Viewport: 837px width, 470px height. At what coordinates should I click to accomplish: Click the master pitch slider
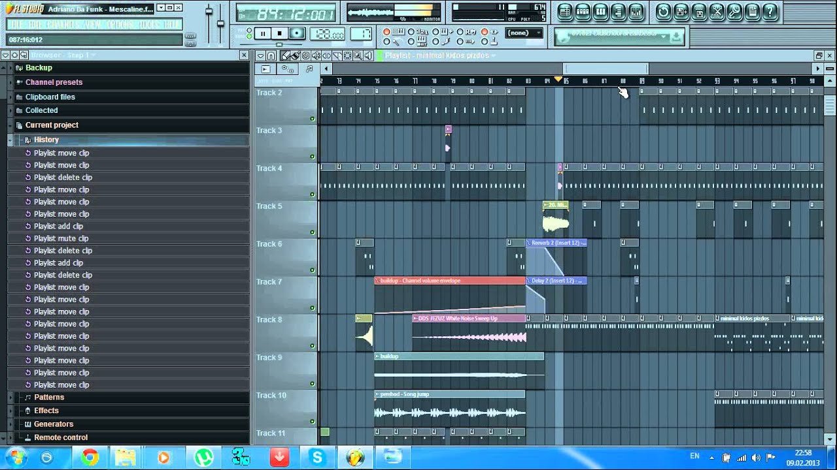pyautogui.click(x=220, y=23)
